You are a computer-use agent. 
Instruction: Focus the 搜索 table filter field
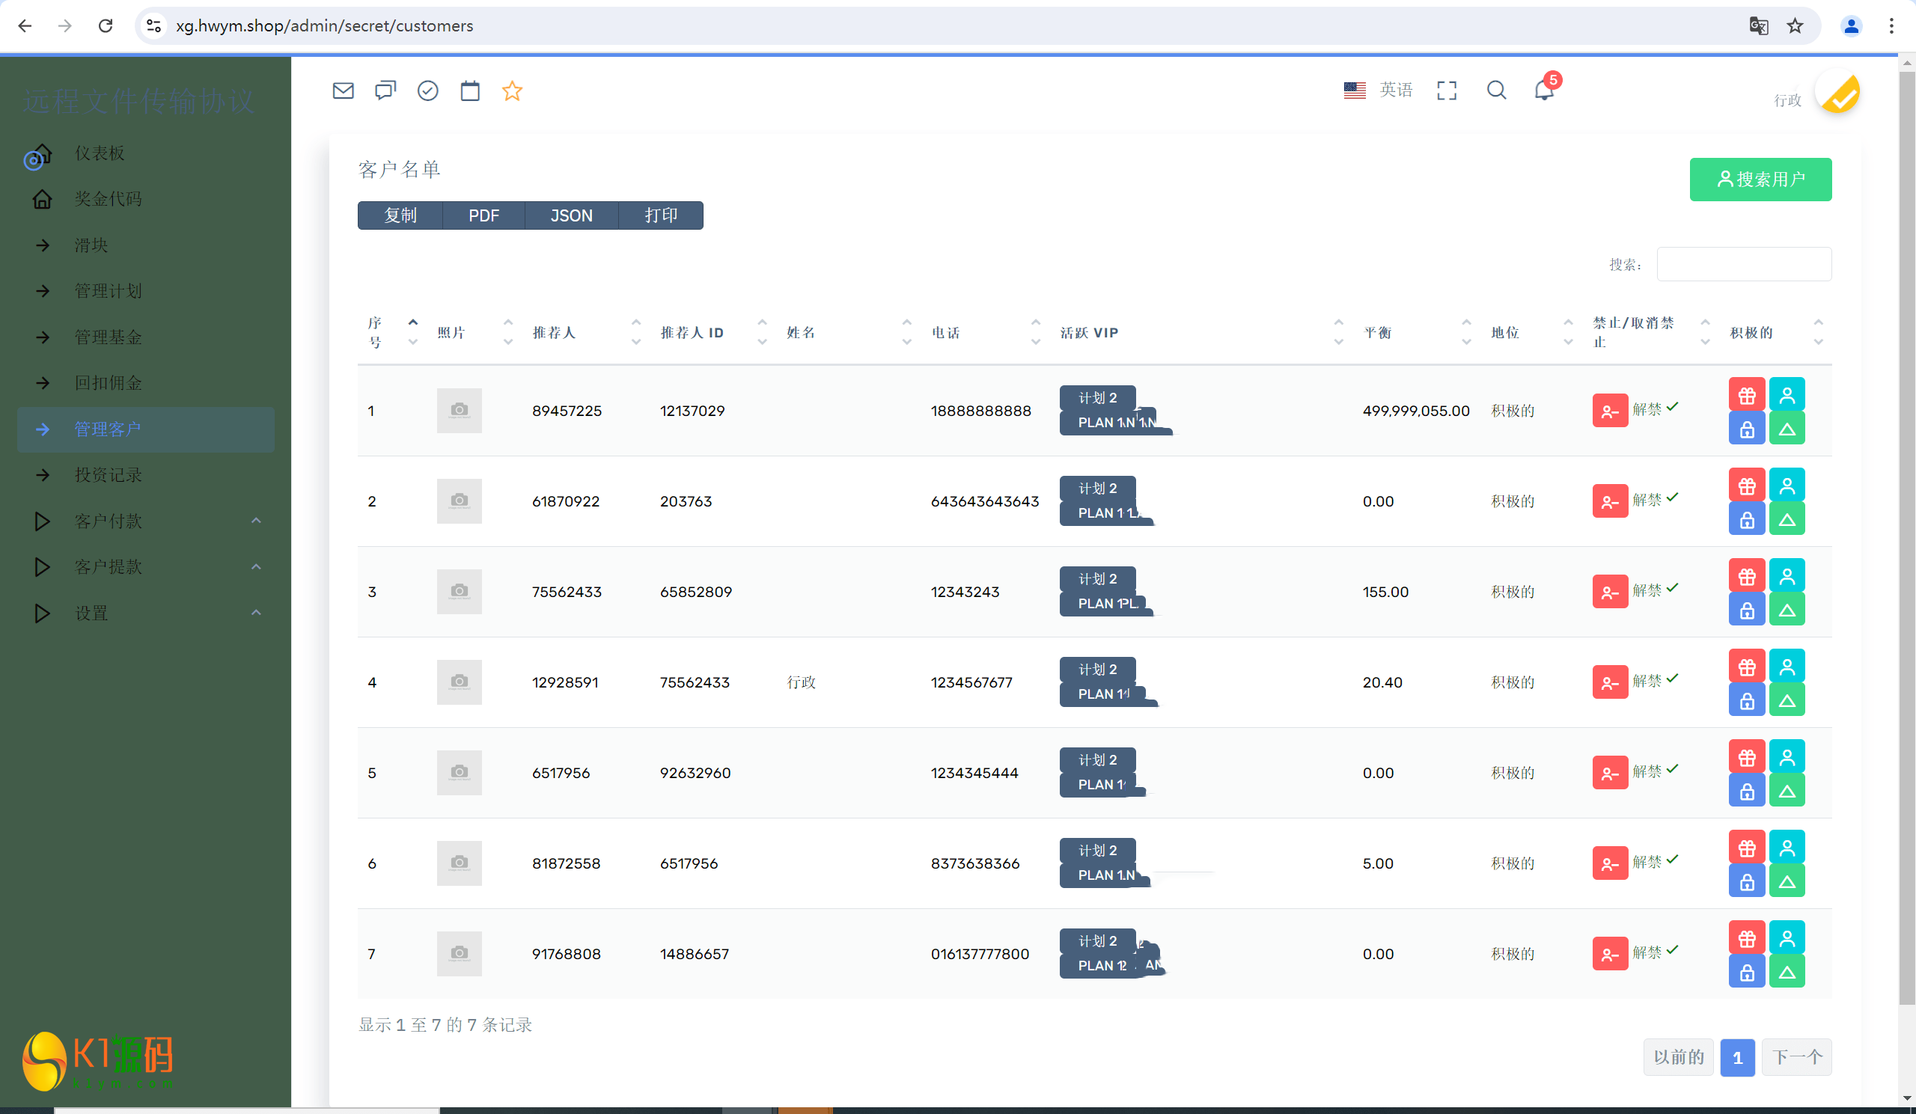pyautogui.click(x=1743, y=263)
